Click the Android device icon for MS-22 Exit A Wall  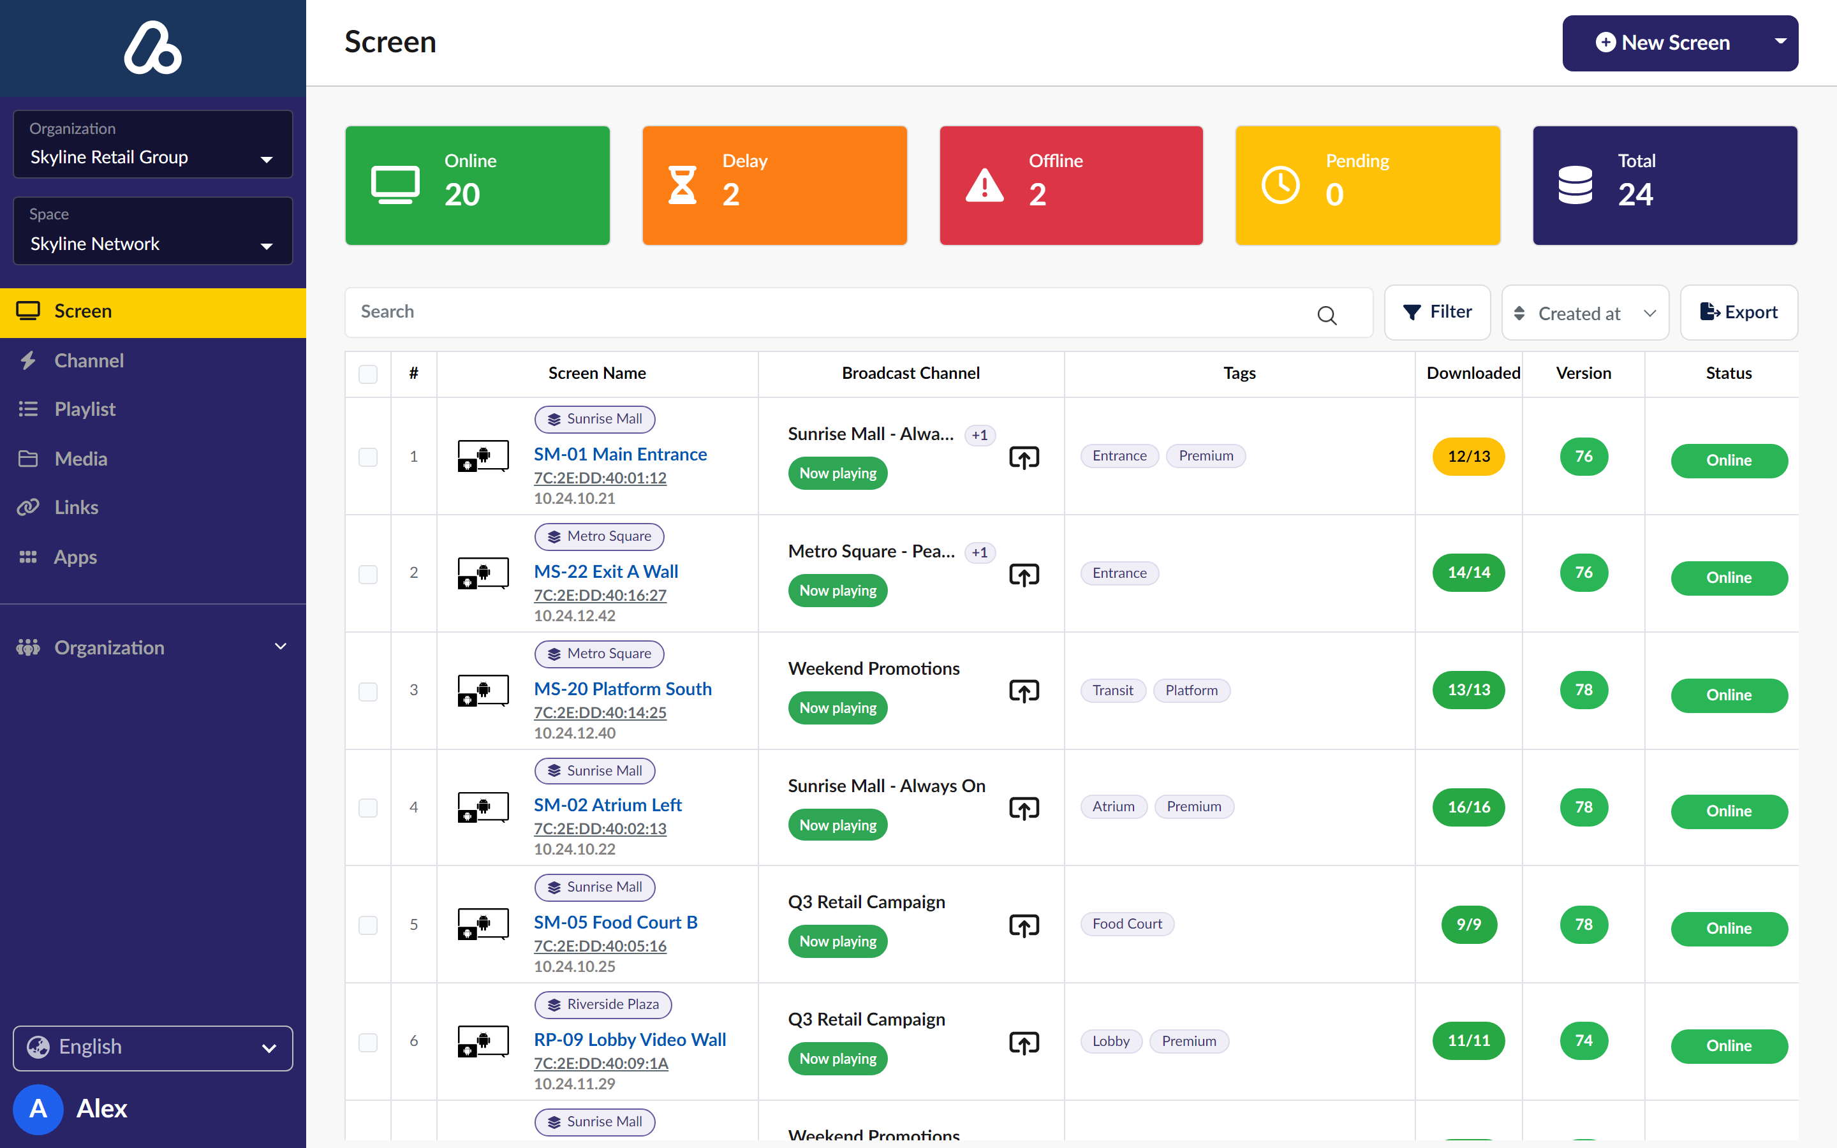click(x=483, y=573)
